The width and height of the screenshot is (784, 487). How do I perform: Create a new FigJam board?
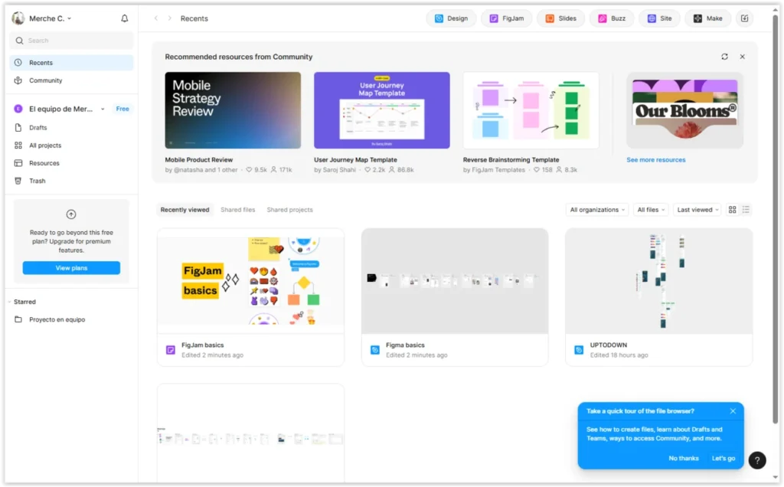506,18
